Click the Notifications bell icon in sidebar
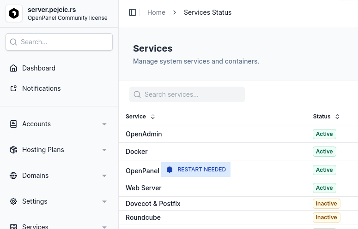Screen dimensions: 358x229 coord(13,88)
